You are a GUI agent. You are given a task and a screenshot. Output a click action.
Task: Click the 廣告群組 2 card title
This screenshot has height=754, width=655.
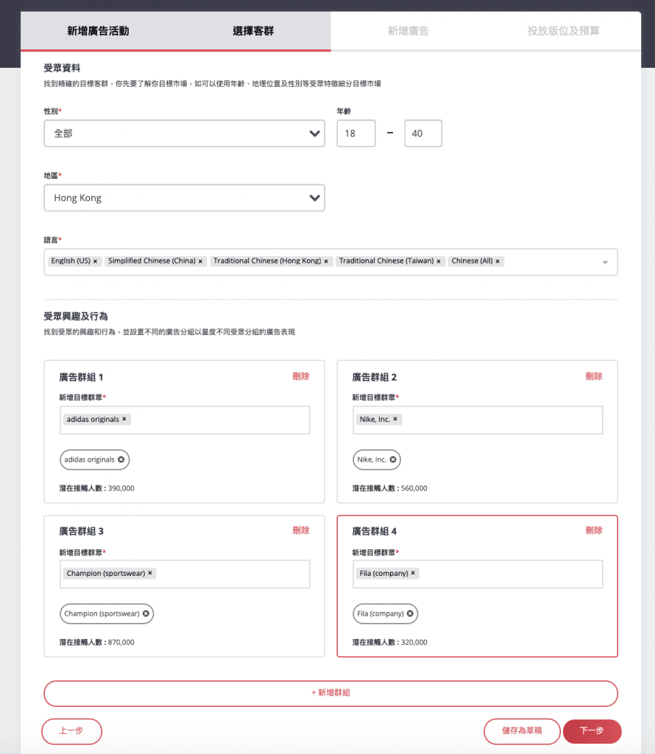(x=375, y=377)
